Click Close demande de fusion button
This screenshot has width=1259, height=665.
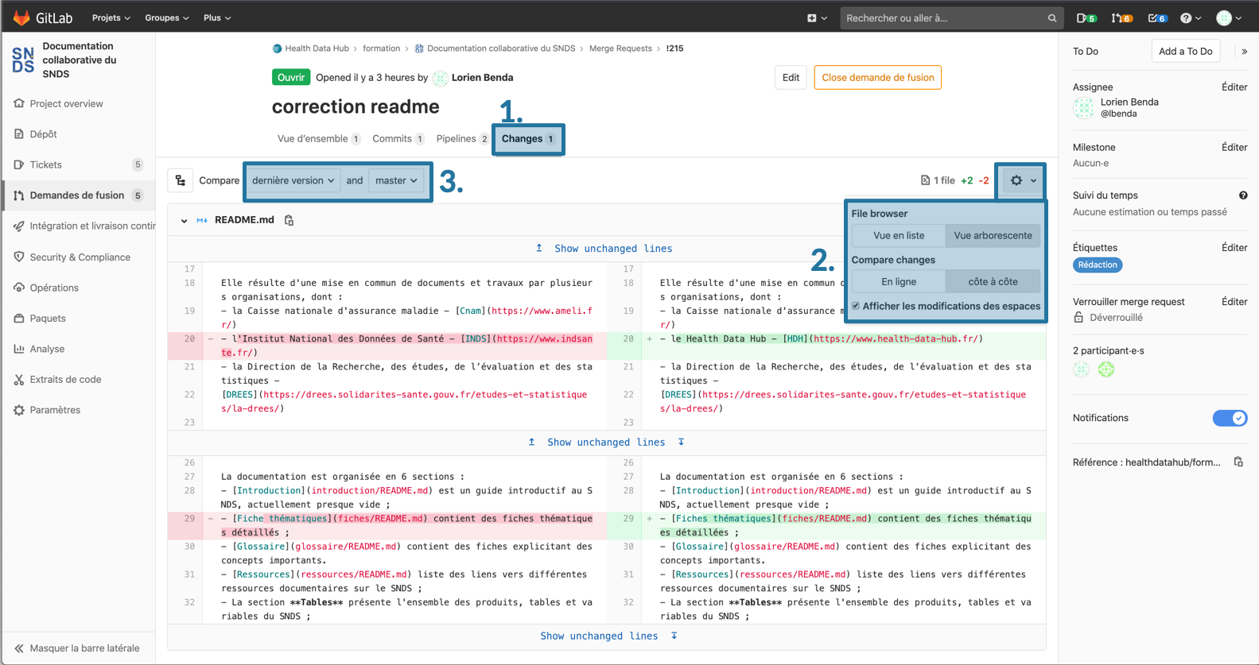(x=877, y=78)
